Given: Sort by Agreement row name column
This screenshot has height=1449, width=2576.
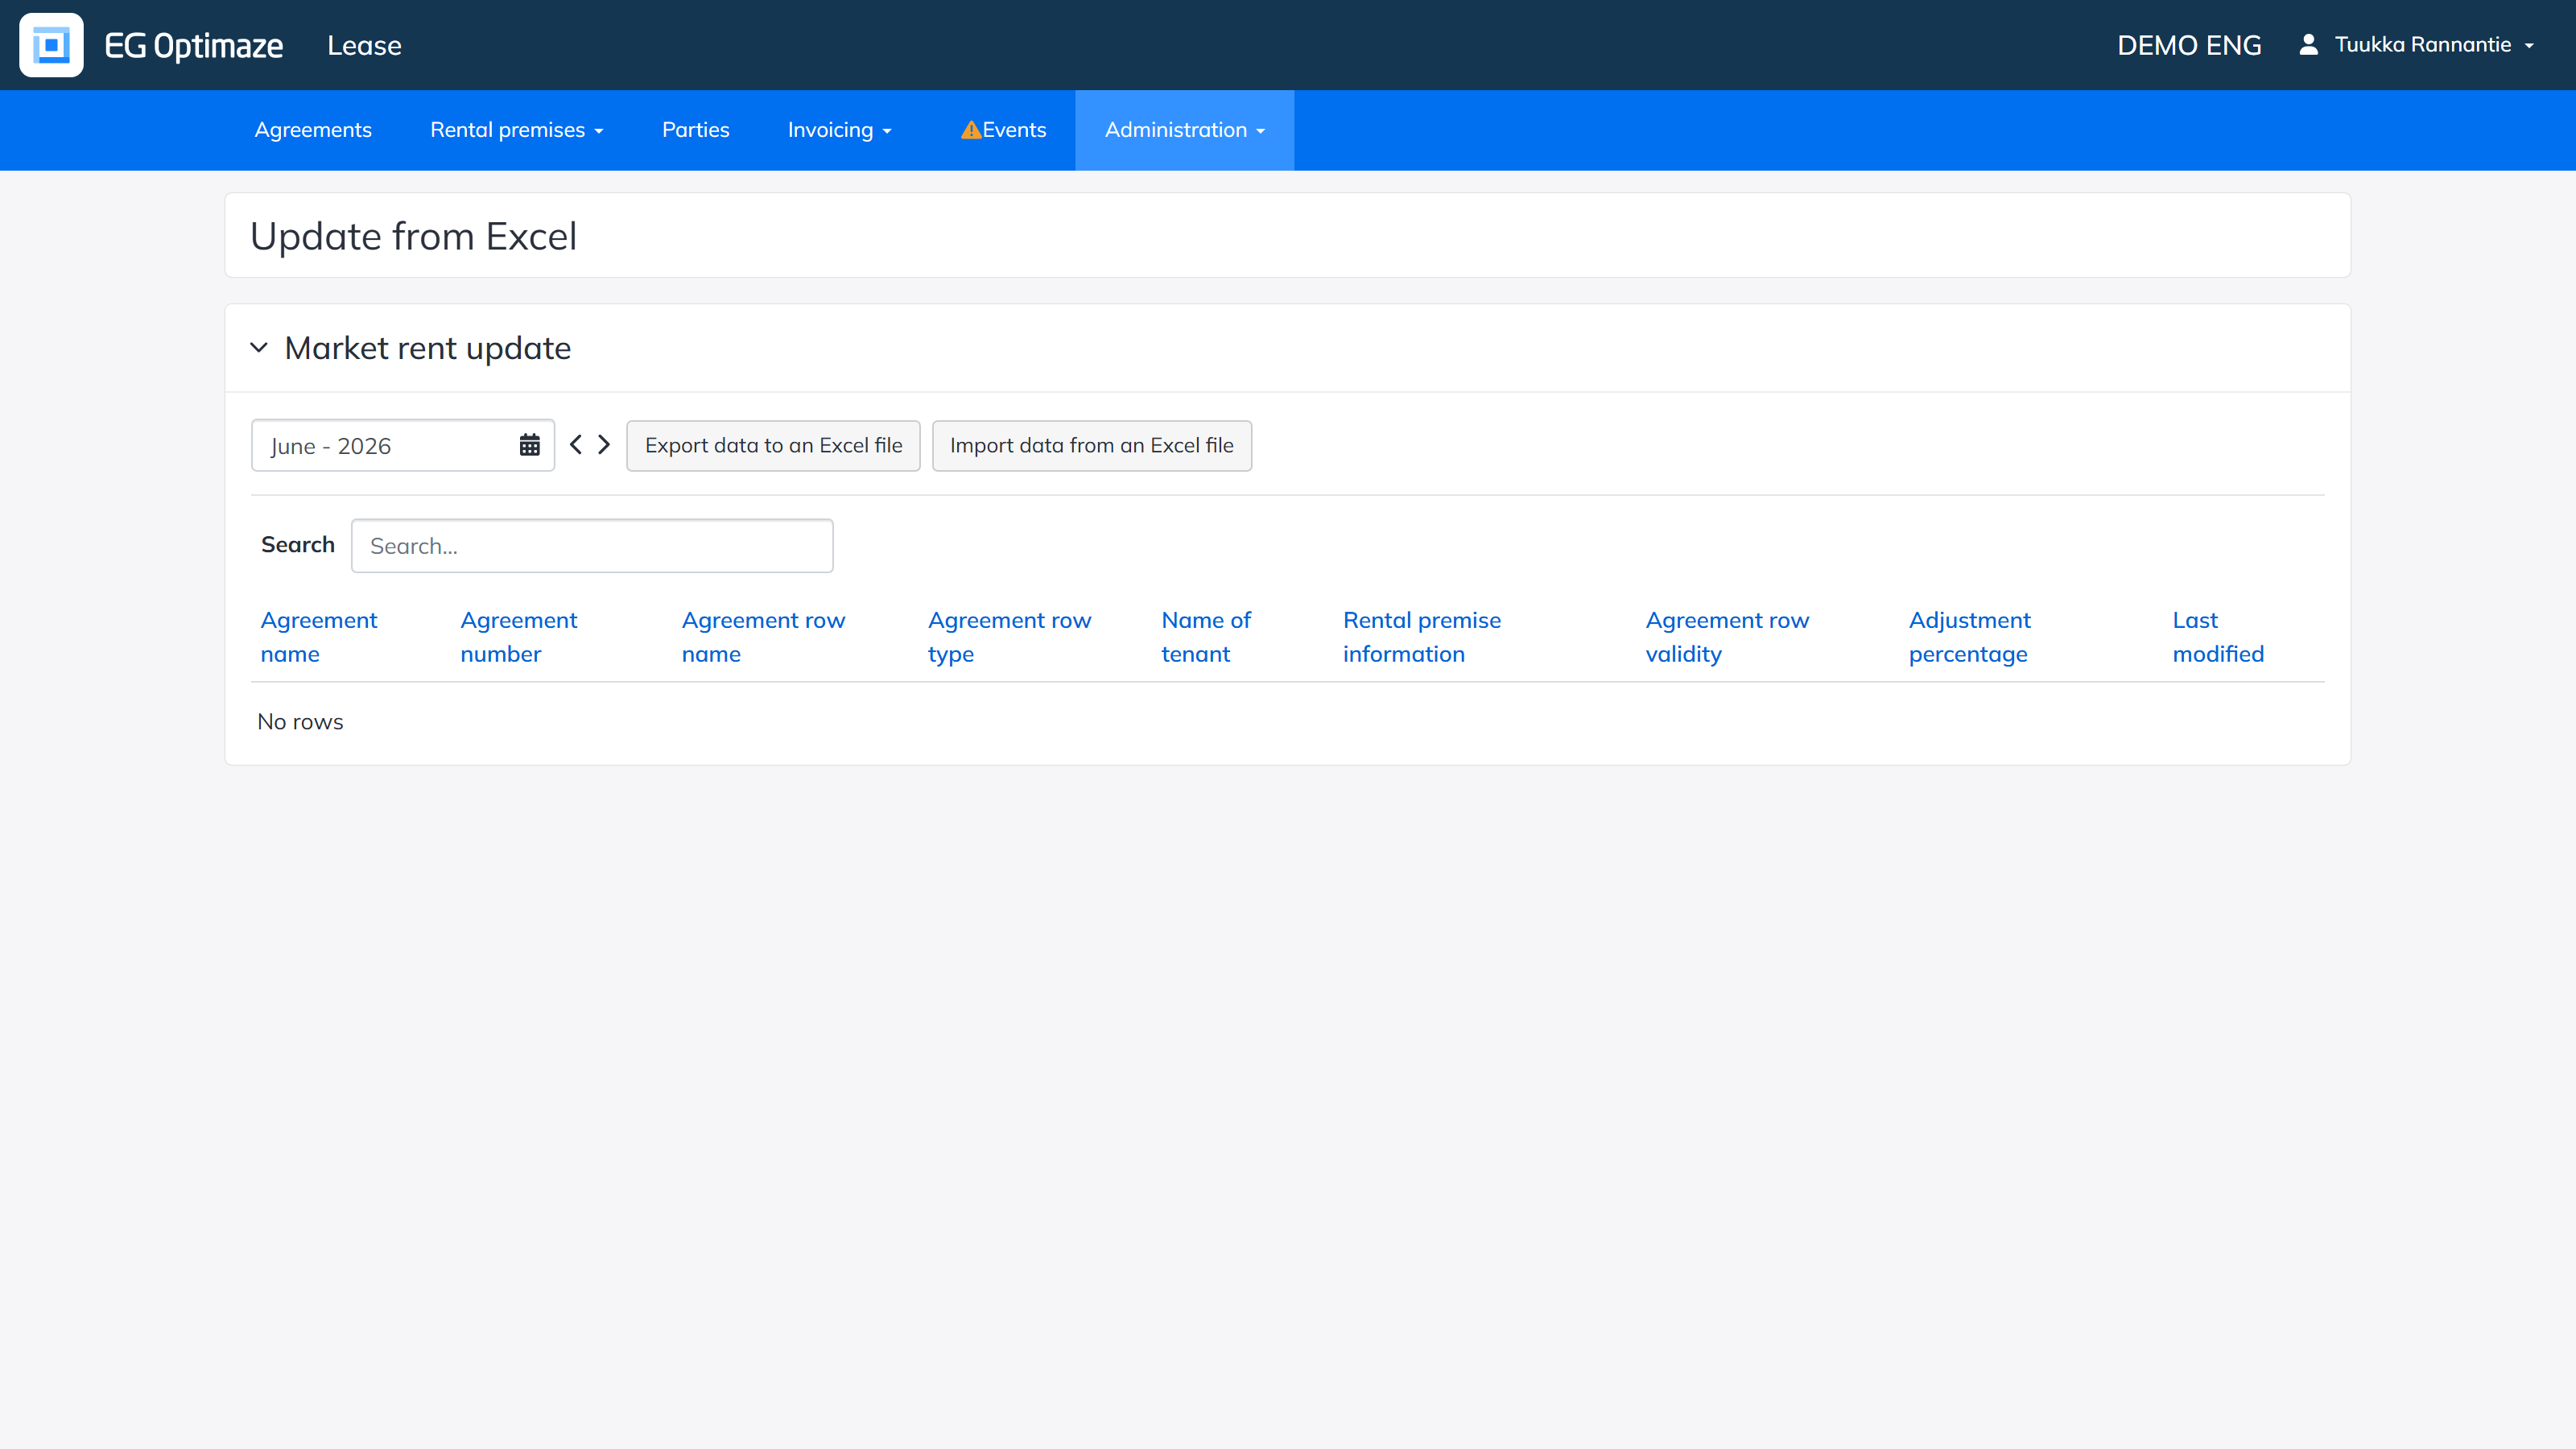Looking at the screenshot, I should click(763, 636).
